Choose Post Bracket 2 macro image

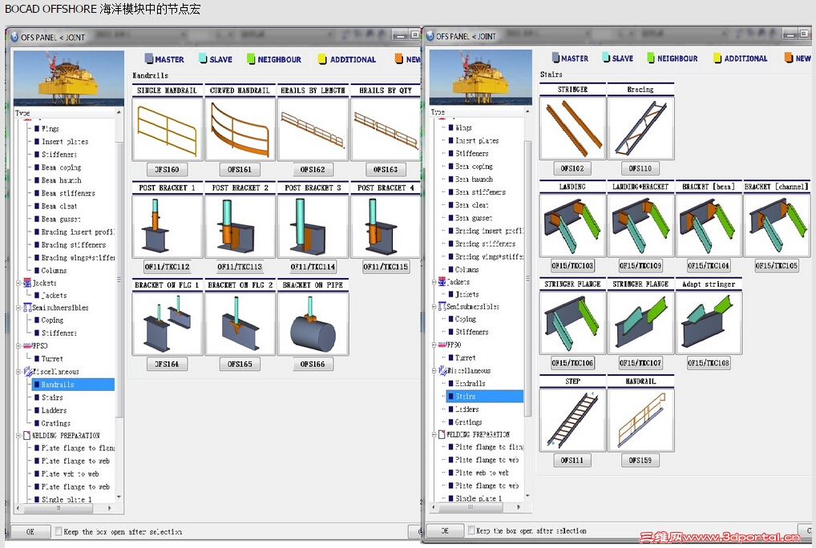(x=240, y=226)
